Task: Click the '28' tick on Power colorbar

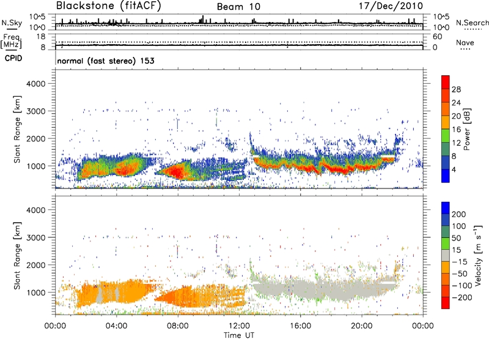Action: (x=456, y=89)
